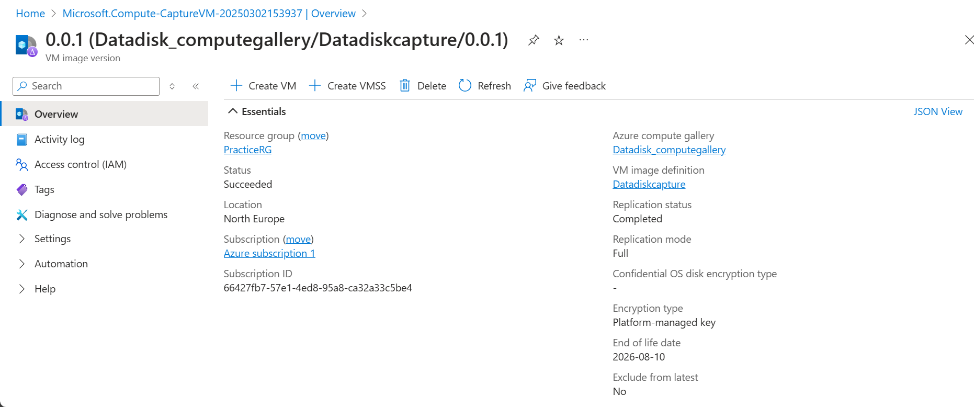The image size is (974, 407).
Task: Click the Platform-managed key value
Action: (664, 322)
